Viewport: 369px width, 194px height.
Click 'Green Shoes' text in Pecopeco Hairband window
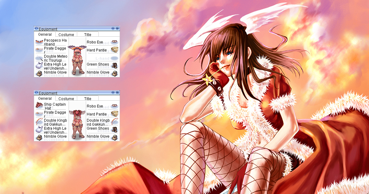98,64
